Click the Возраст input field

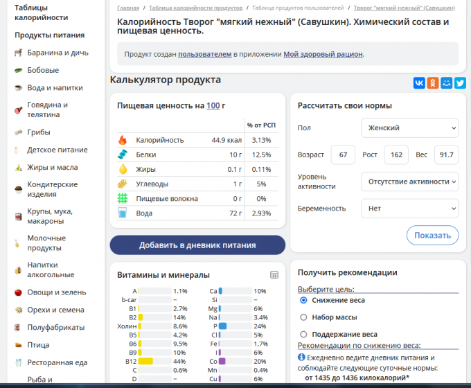(x=343, y=155)
